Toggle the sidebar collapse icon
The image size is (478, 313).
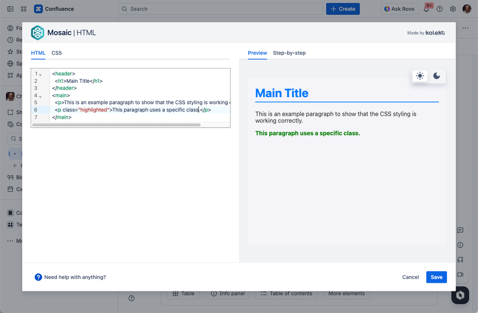(11, 9)
